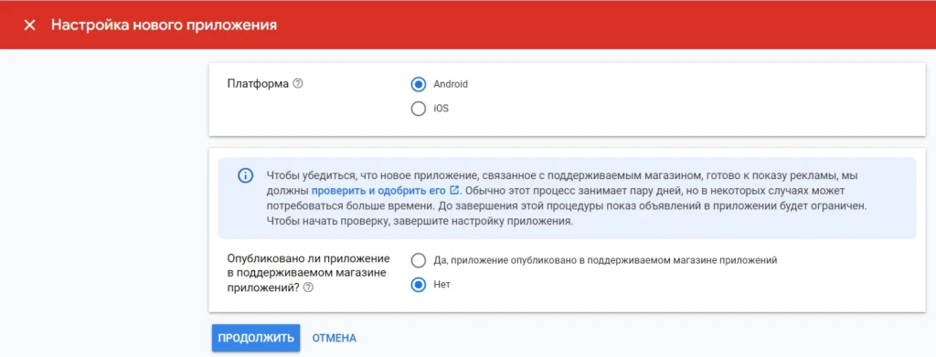
Task: Select the Android platform radio button
Action: tap(419, 84)
